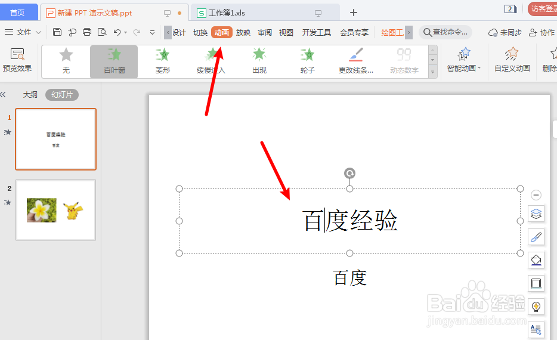Viewport: 557px width, 340px height.
Task: Expand the quick access toolbar customize arrow
Action: pos(153,32)
